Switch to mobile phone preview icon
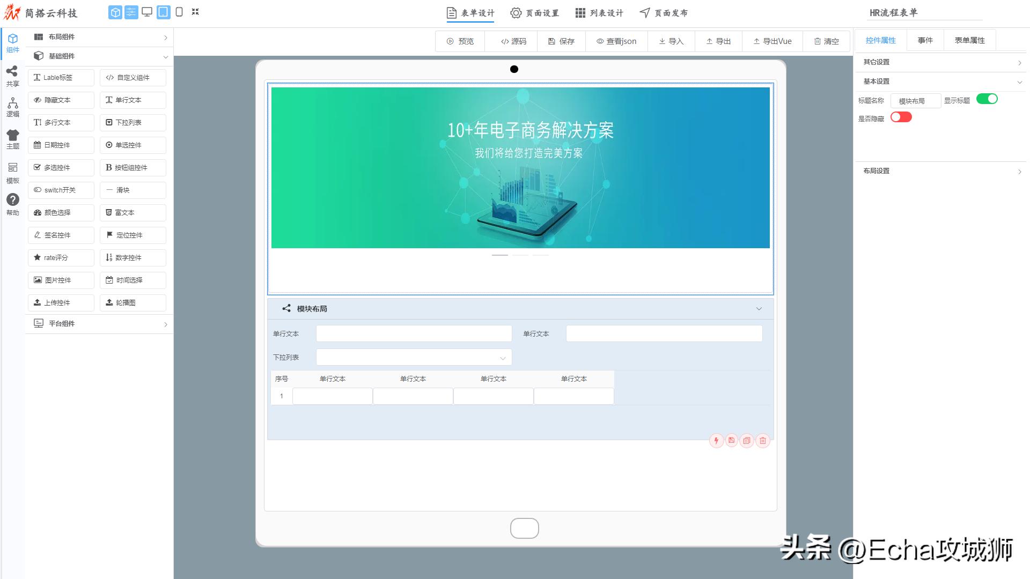1030x579 pixels. [x=179, y=12]
